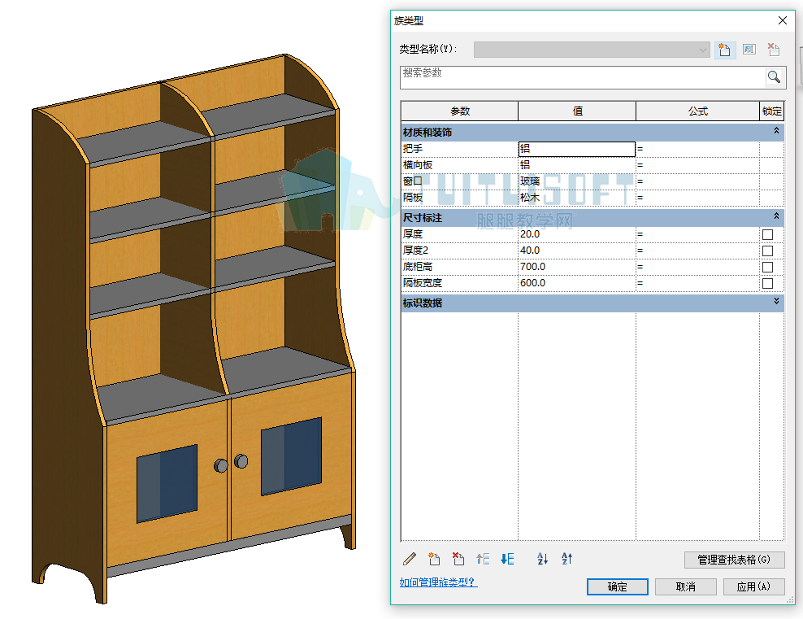The width and height of the screenshot is (803, 619).
Task: Click the 值 column header
Action: [577, 111]
